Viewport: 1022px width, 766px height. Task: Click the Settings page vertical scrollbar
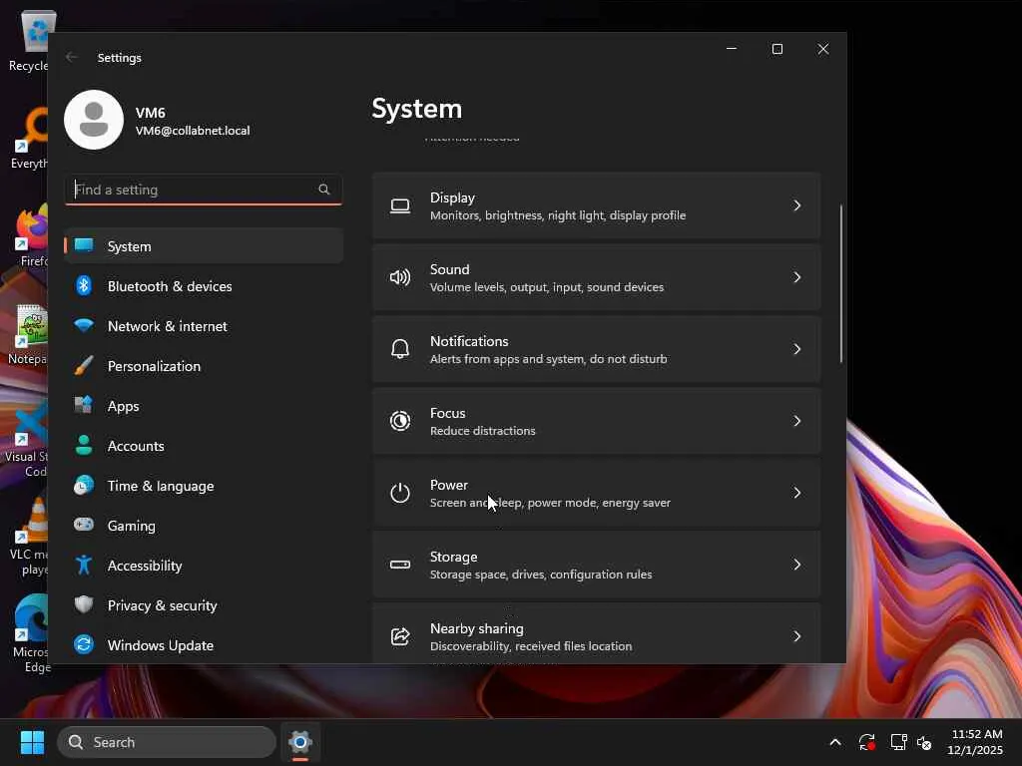click(841, 284)
